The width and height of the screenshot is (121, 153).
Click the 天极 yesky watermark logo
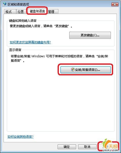click(x=110, y=145)
